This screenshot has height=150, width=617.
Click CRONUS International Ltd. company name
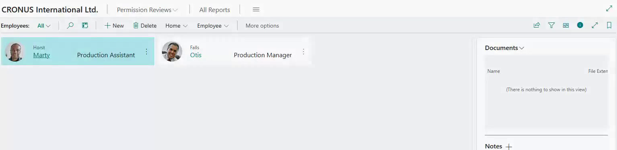tap(50, 10)
